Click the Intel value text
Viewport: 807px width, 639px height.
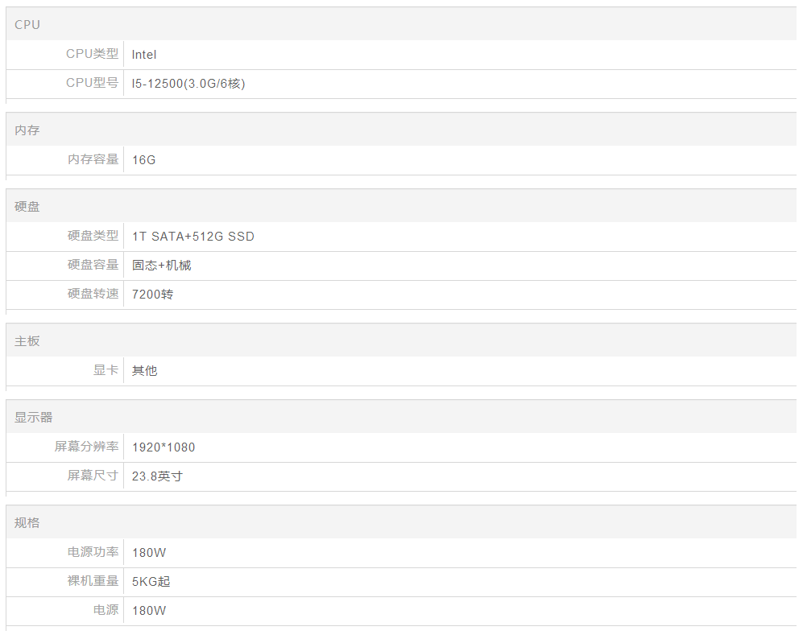[x=144, y=55]
